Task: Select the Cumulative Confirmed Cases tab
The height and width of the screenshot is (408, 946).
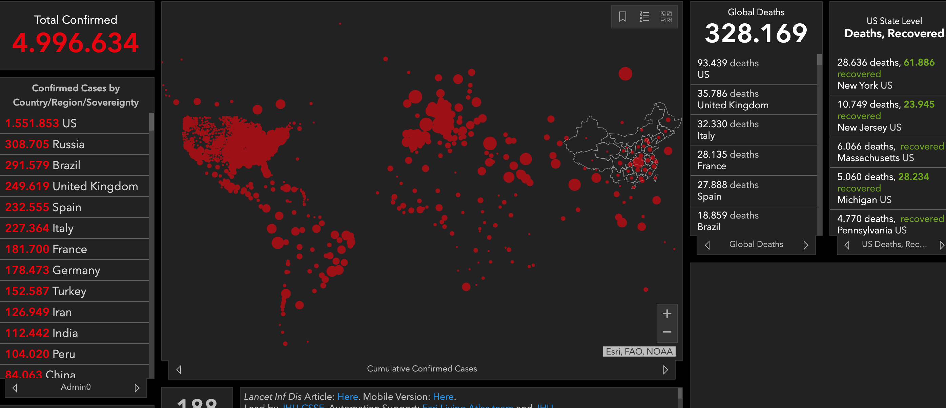Action: point(421,369)
